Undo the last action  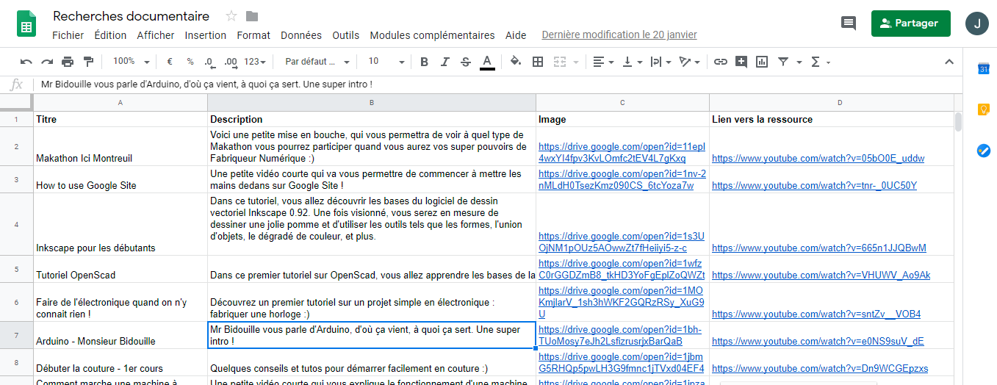pos(26,62)
